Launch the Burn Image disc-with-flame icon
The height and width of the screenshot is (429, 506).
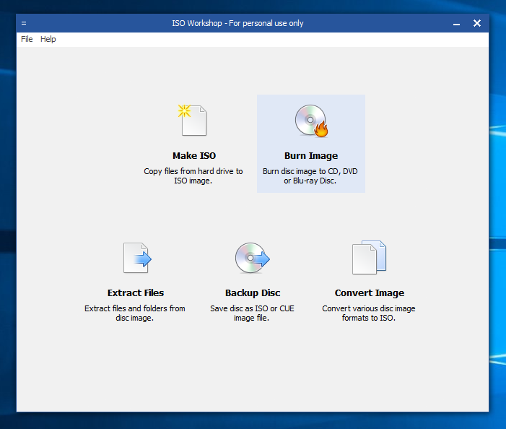point(311,121)
